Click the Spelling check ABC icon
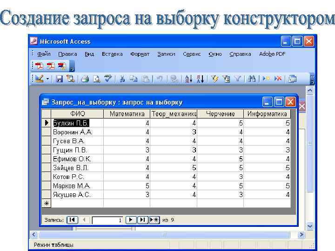This screenshot has width=335, height=251. 108,79
